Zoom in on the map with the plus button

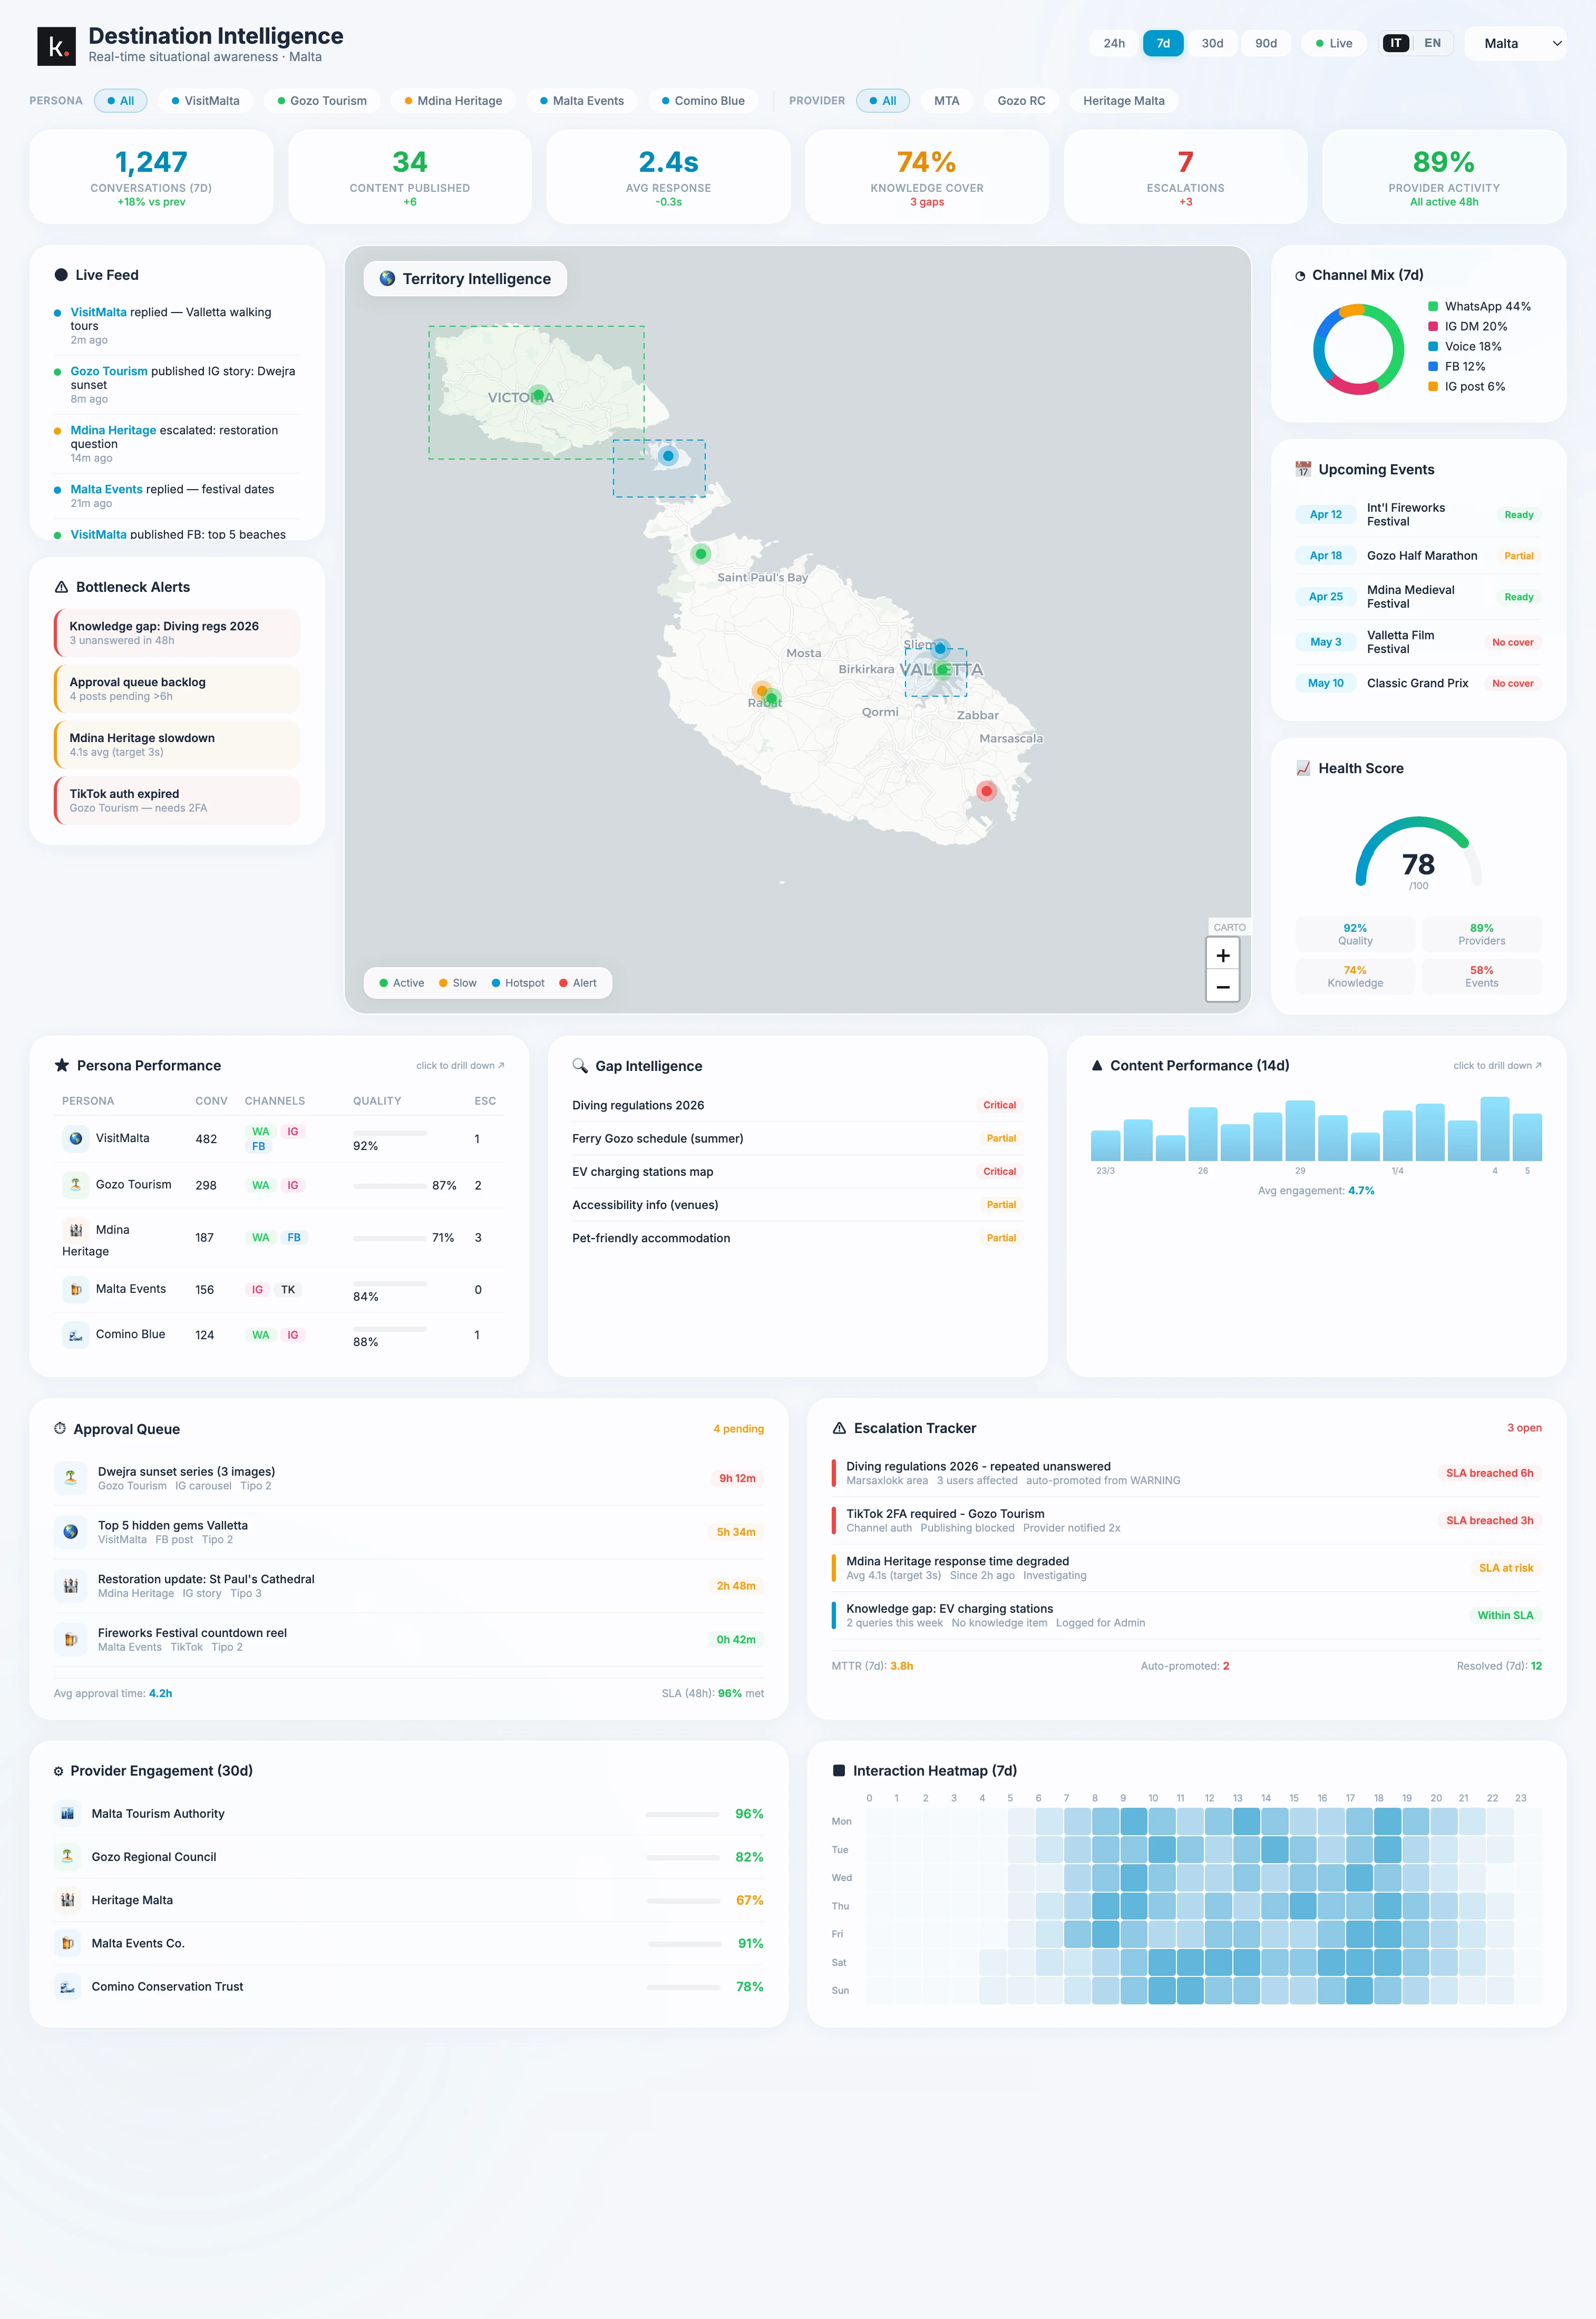point(1222,955)
